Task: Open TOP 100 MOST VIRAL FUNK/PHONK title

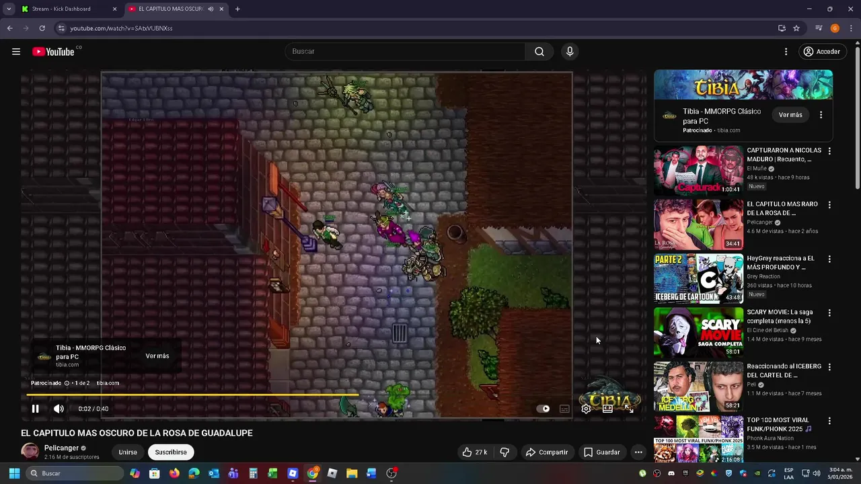Action: pos(779,424)
